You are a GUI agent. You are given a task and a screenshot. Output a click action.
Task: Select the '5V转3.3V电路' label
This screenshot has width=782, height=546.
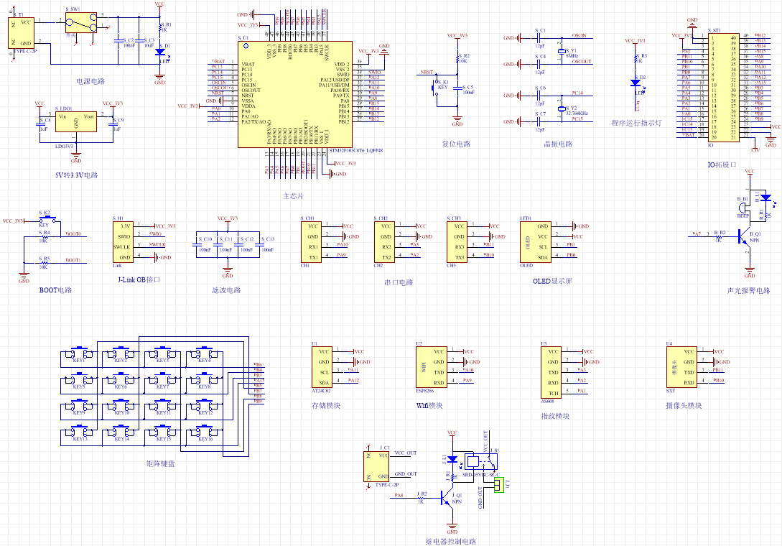[x=76, y=175]
